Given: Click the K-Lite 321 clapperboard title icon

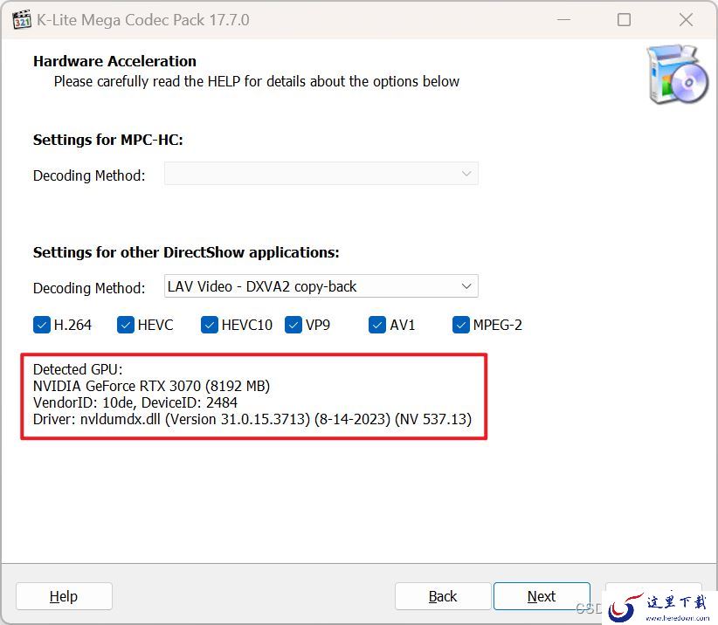Looking at the screenshot, I should click(x=22, y=20).
